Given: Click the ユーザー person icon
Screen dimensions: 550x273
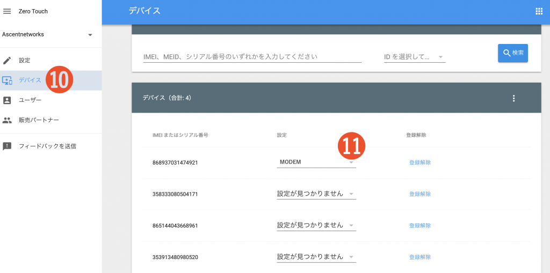Looking at the screenshot, I should coord(7,100).
